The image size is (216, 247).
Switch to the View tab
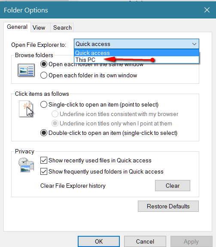point(39,27)
